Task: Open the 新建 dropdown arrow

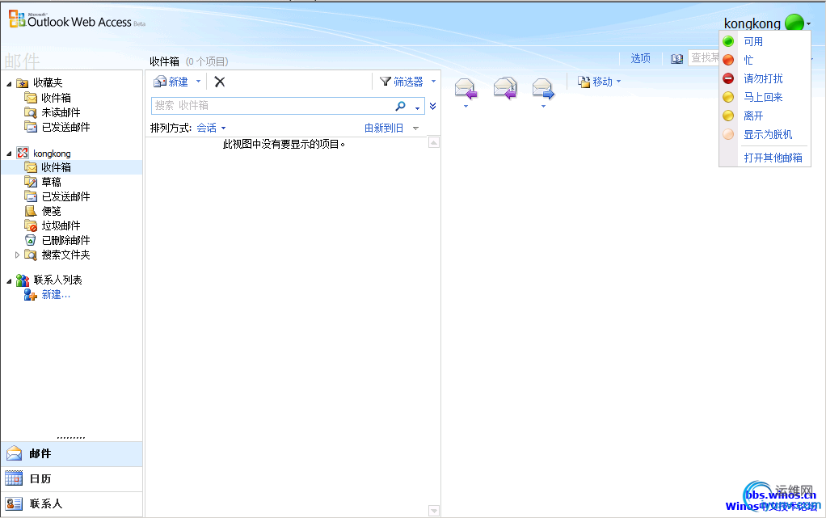Action: tap(199, 81)
